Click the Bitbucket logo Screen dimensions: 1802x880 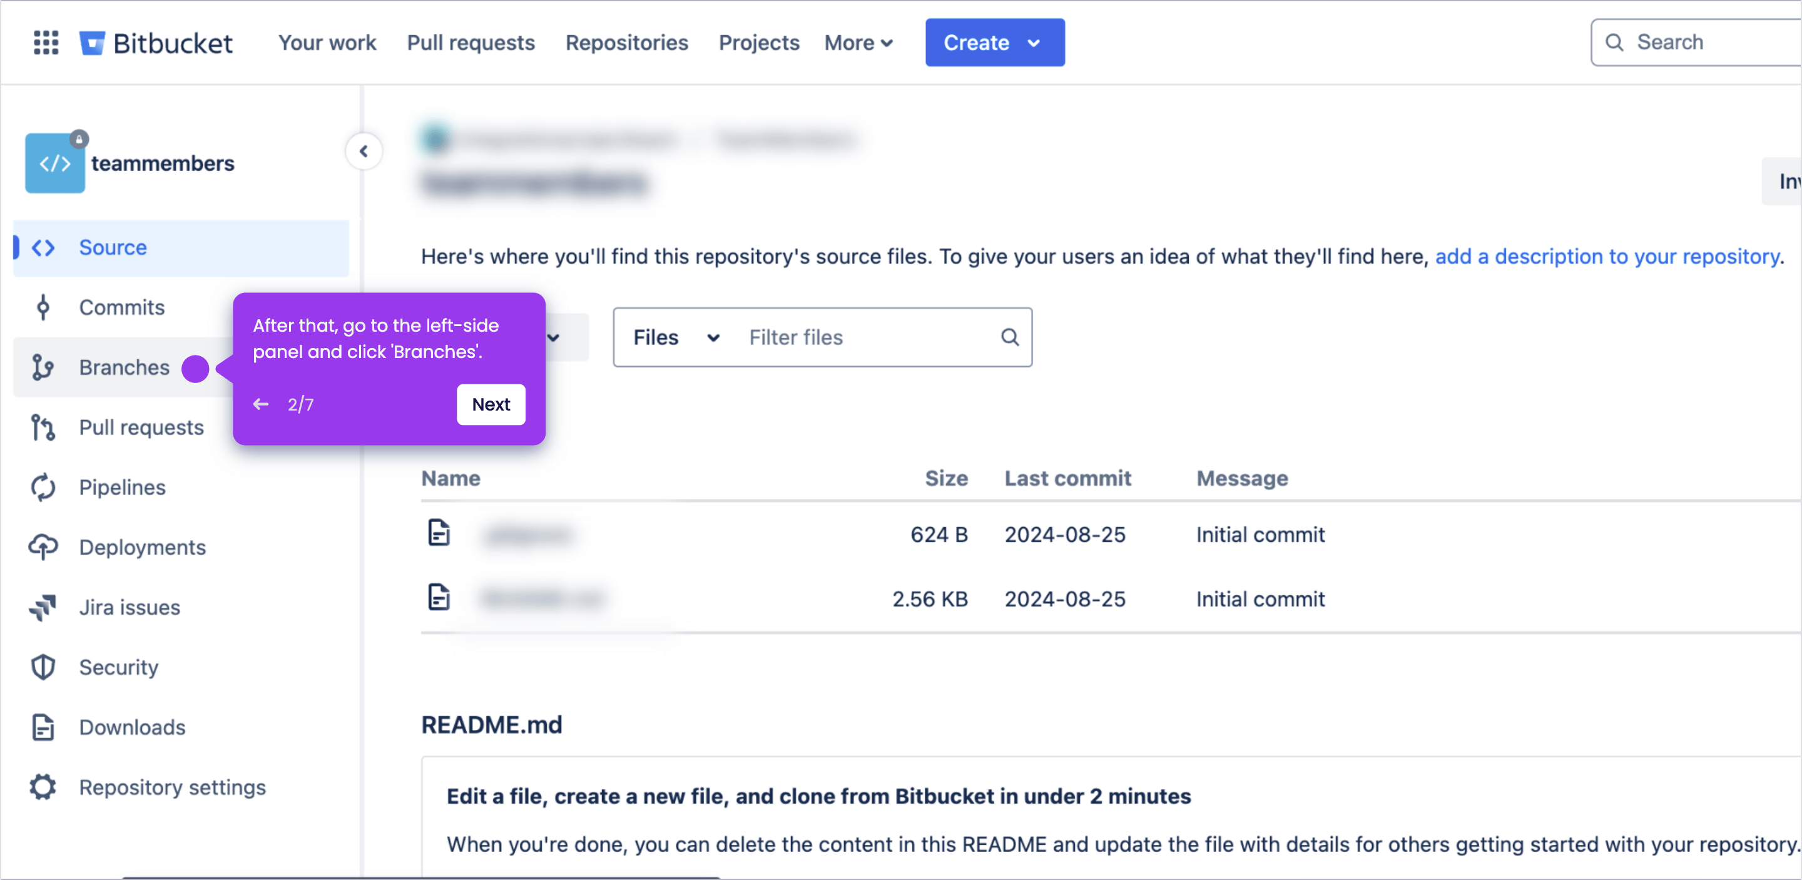pyautogui.click(x=155, y=43)
